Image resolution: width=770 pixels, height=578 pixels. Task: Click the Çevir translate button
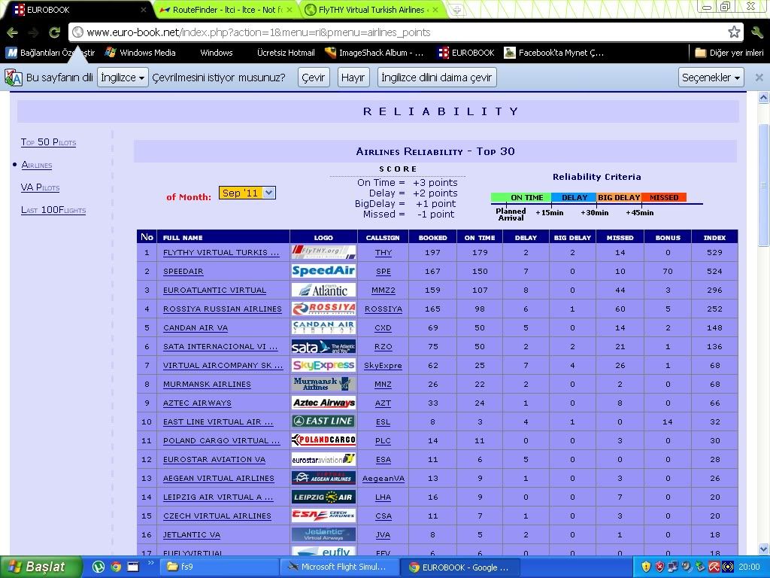[314, 78]
